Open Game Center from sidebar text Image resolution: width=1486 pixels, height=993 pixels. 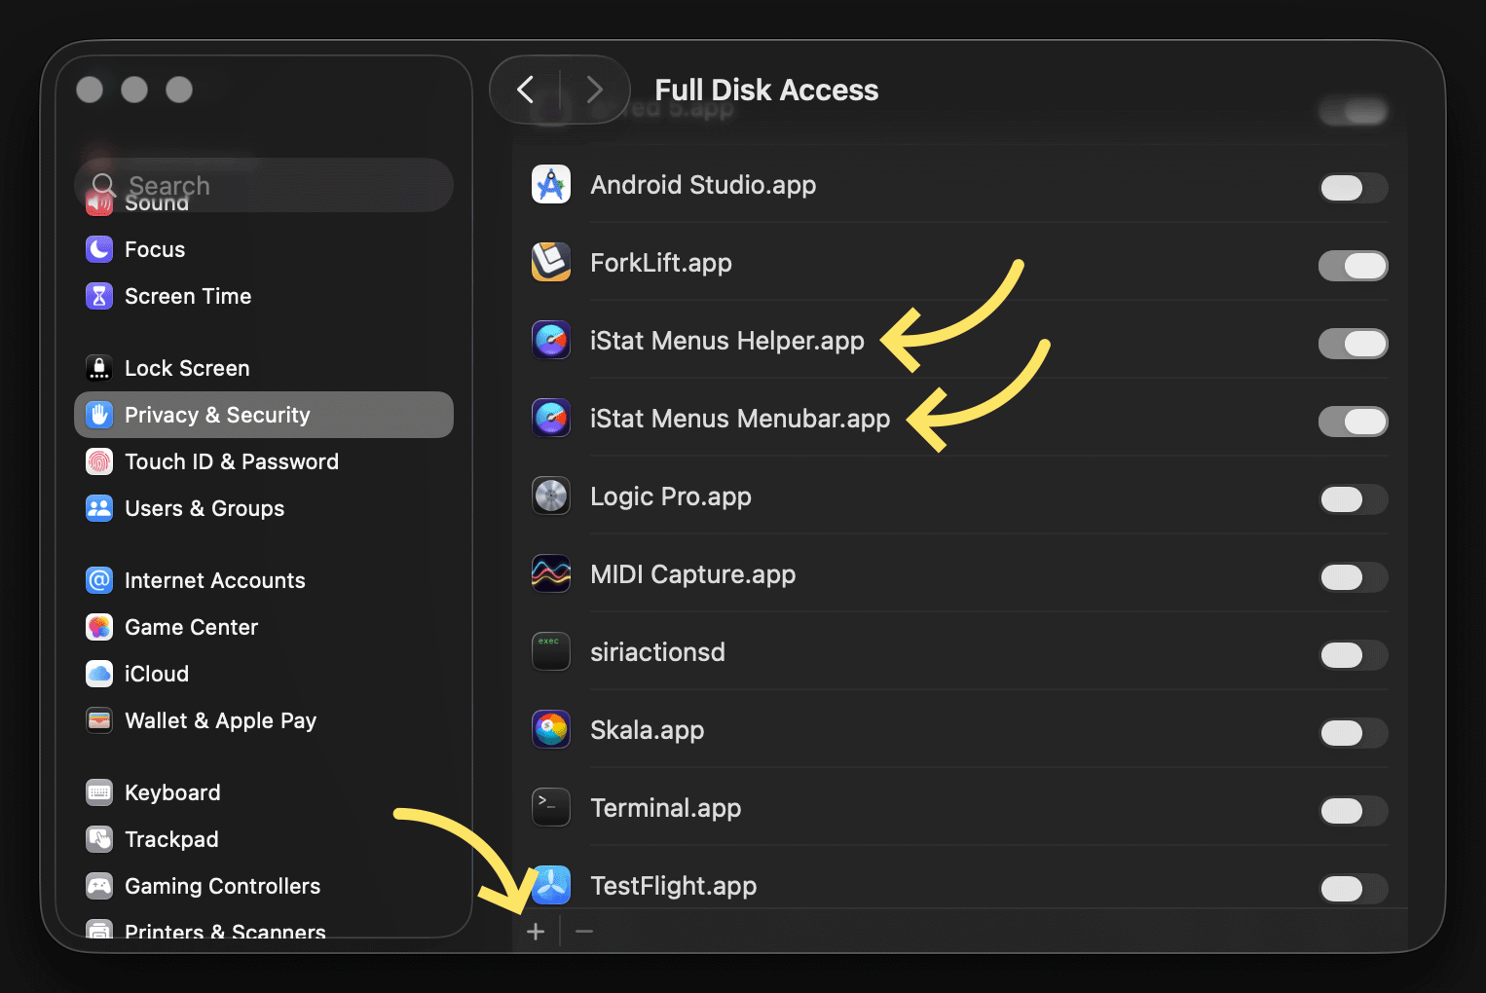(x=192, y=627)
